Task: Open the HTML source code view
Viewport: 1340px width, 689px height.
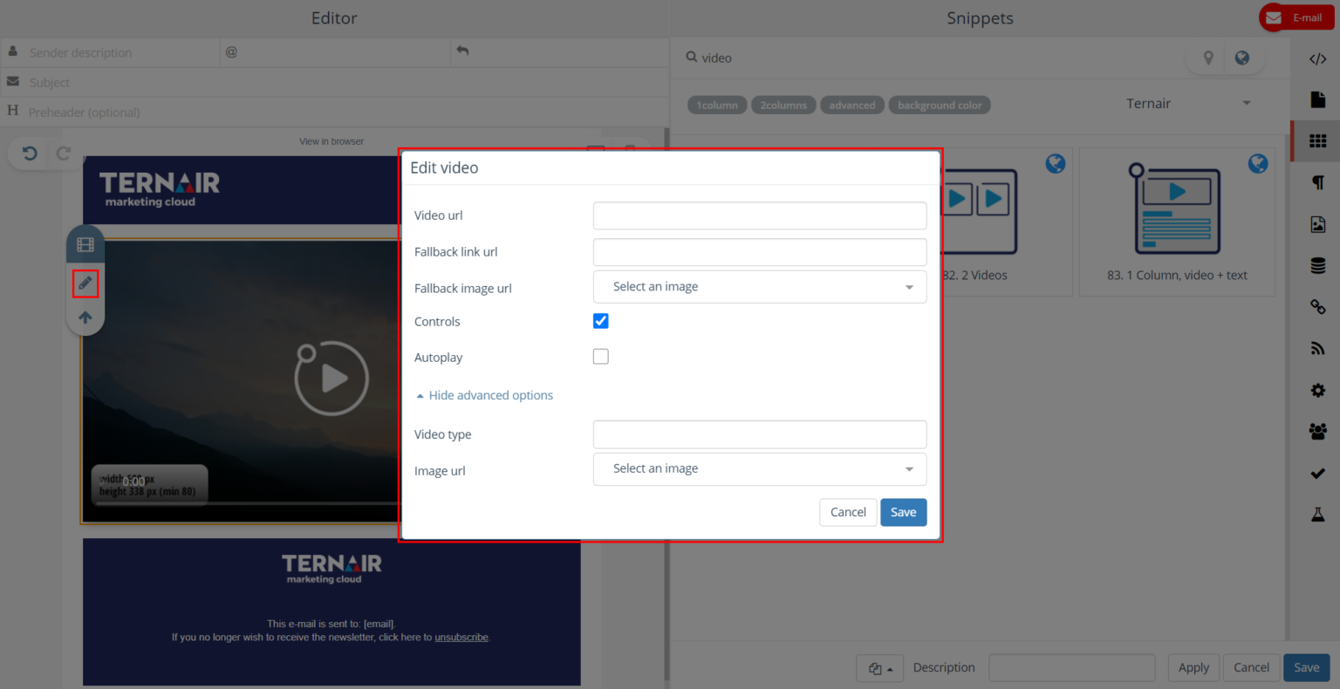Action: [x=1317, y=59]
